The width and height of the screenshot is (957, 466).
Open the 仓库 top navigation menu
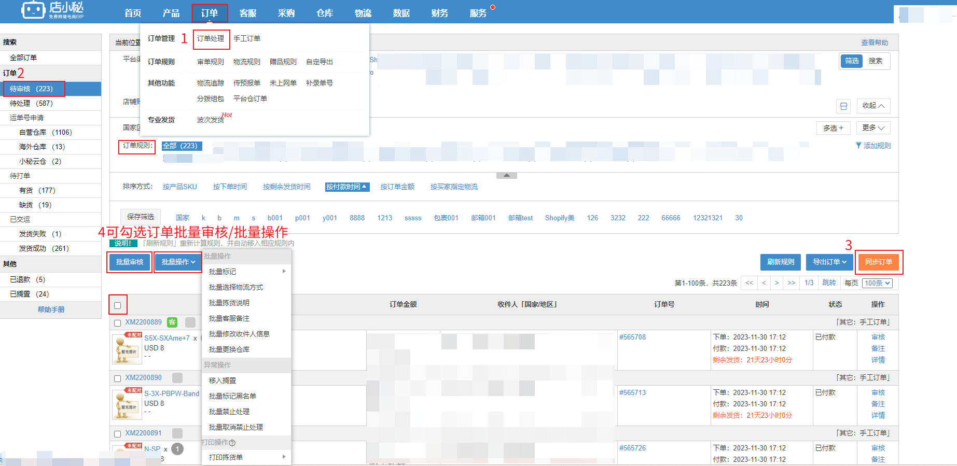(x=324, y=13)
